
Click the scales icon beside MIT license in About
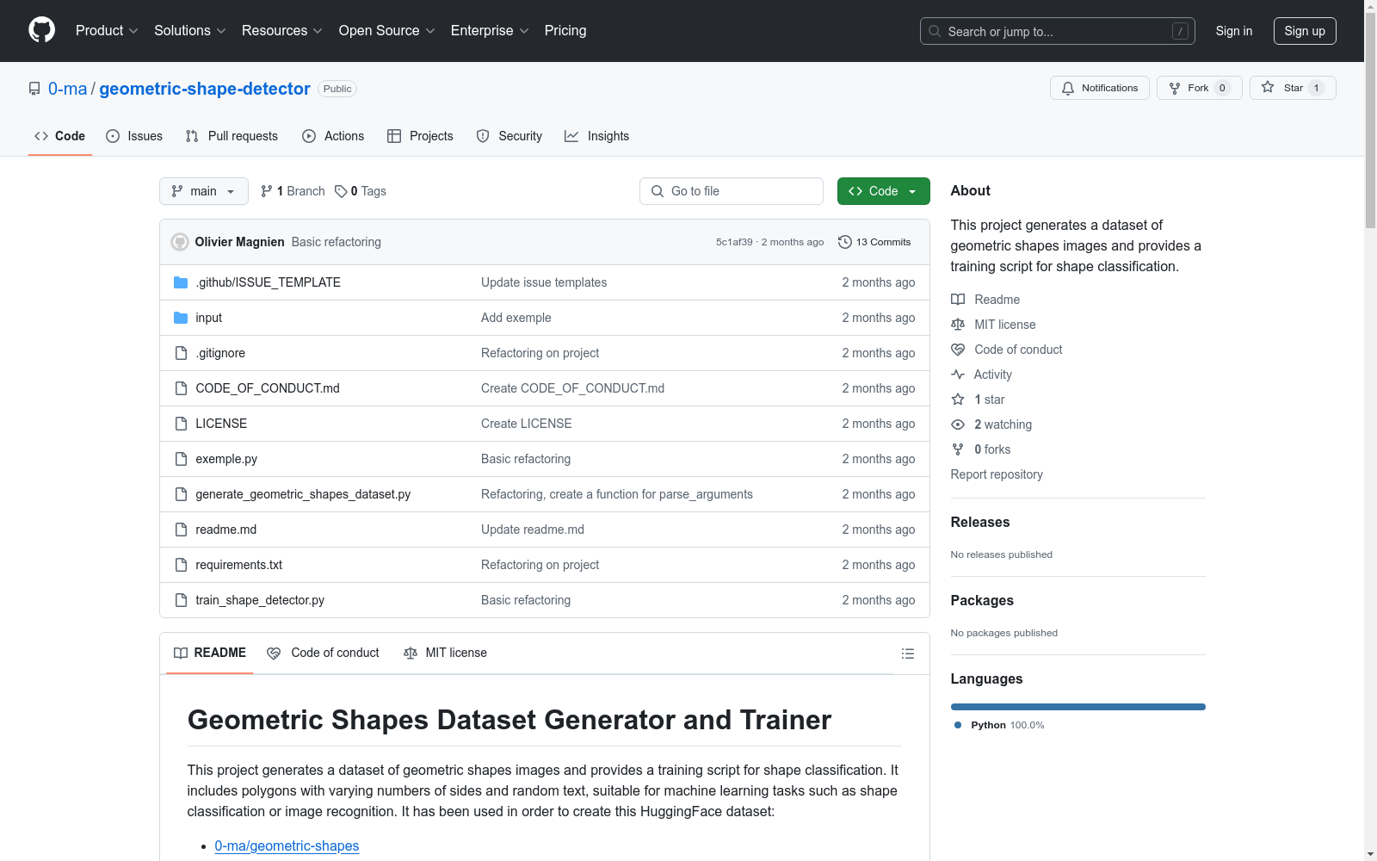tap(958, 325)
